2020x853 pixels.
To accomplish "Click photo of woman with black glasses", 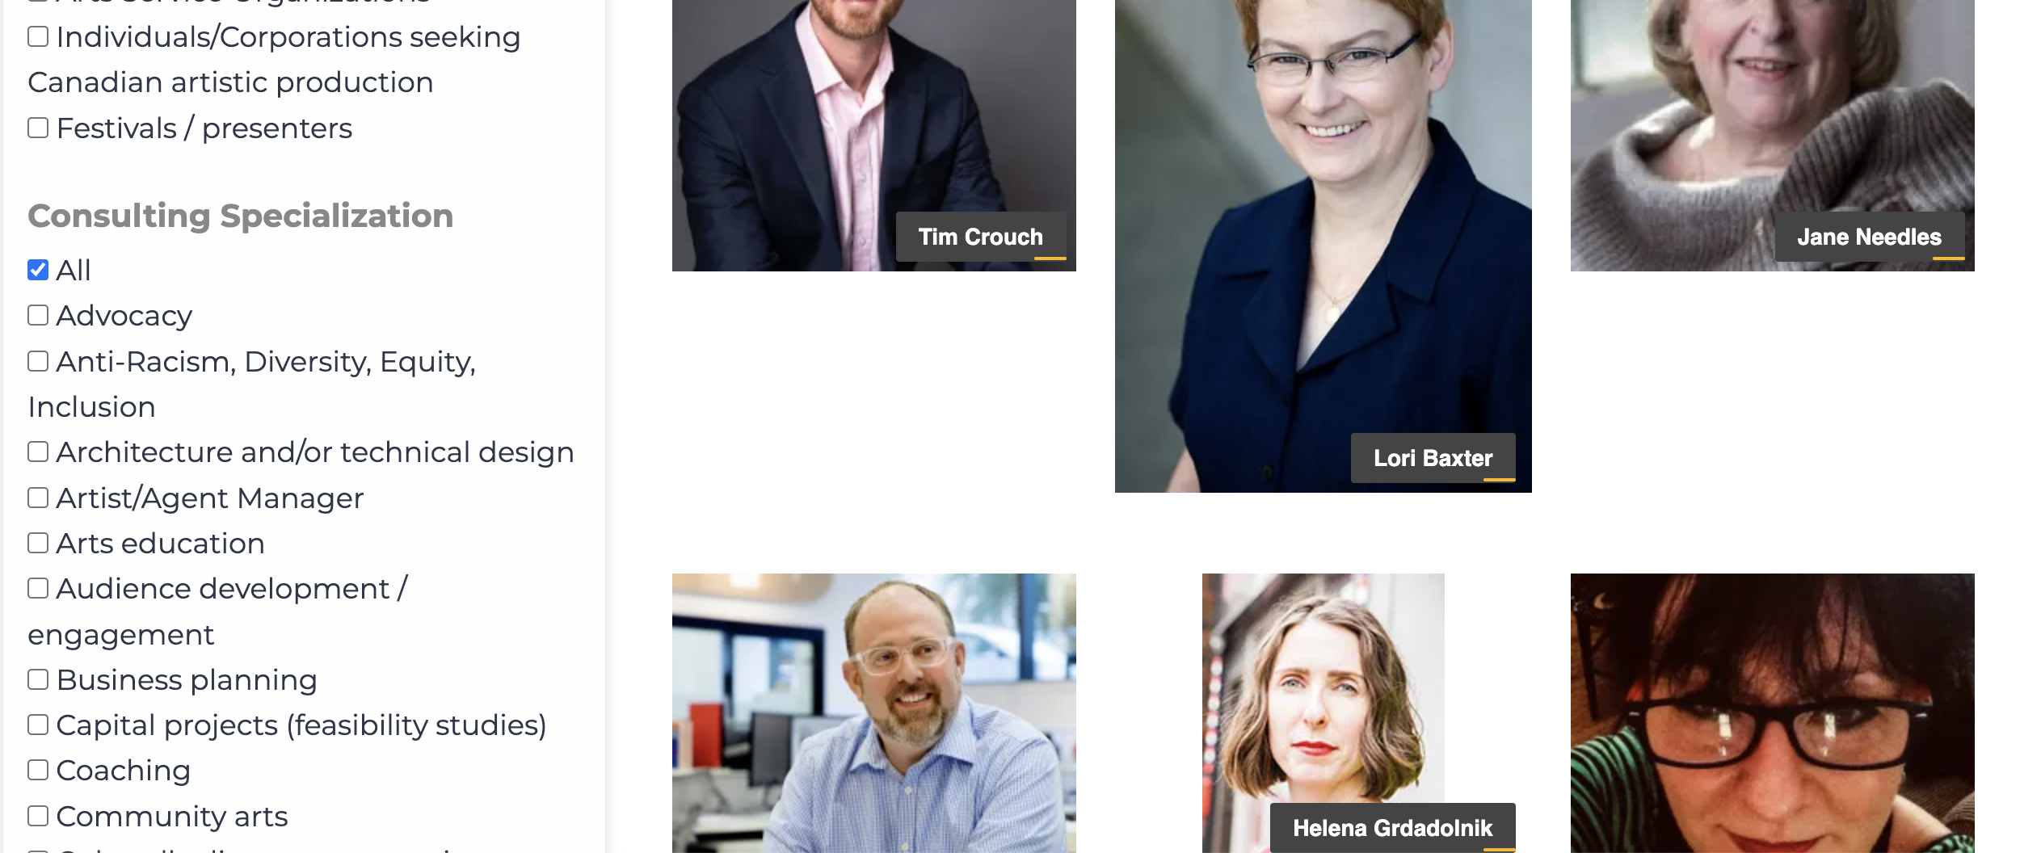I will click(x=1772, y=713).
